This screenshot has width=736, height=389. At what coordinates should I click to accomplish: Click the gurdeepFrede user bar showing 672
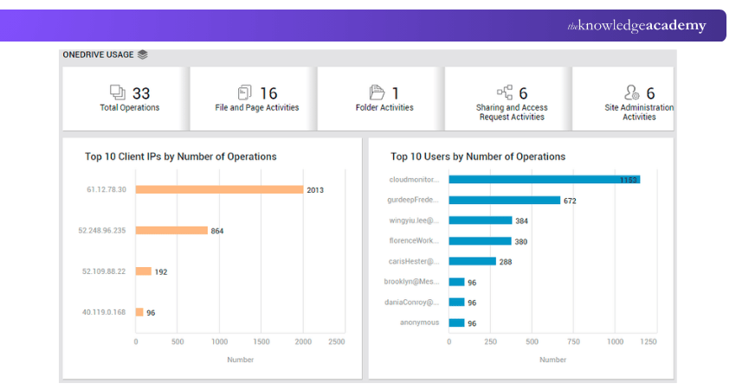(x=504, y=200)
